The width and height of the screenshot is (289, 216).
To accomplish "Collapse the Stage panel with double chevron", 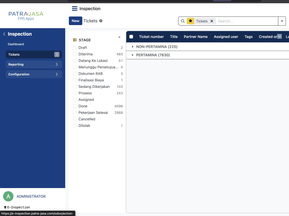I will (119, 37).
